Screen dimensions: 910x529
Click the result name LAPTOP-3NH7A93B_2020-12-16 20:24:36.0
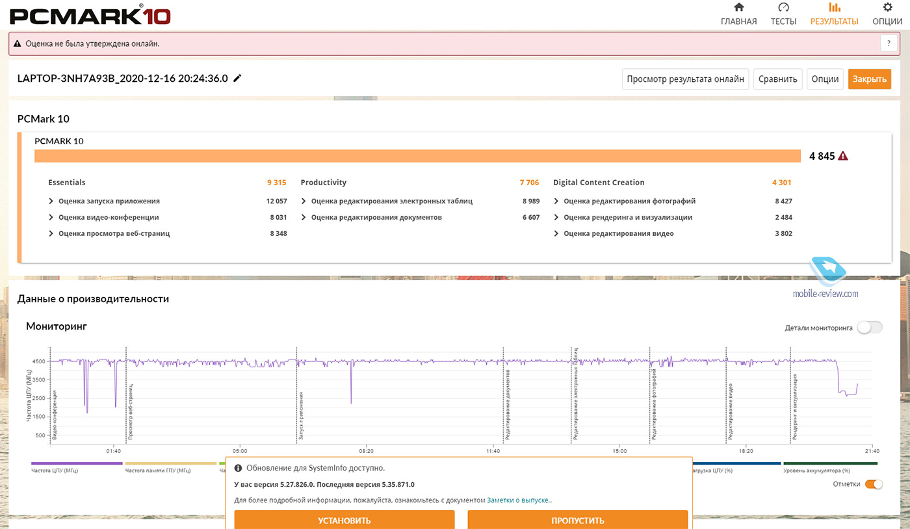click(122, 79)
